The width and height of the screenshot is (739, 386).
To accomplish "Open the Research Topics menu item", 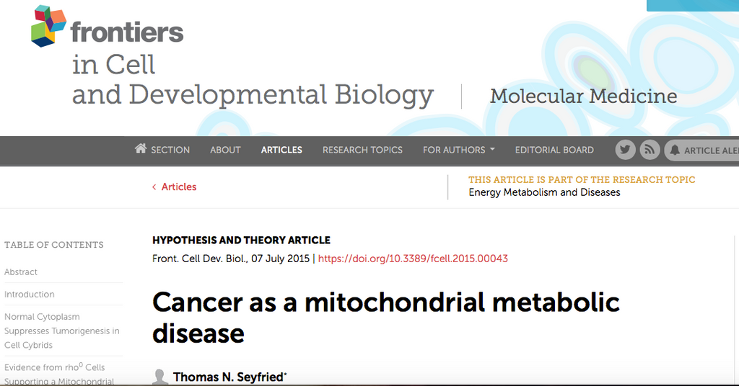I will point(362,150).
